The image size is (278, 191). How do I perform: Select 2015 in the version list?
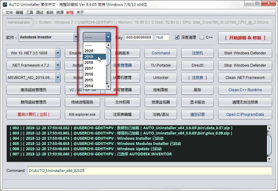[x=95, y=80]
